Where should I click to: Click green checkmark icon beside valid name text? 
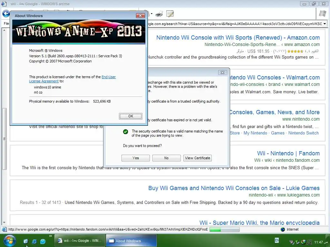tap(125, 132)
